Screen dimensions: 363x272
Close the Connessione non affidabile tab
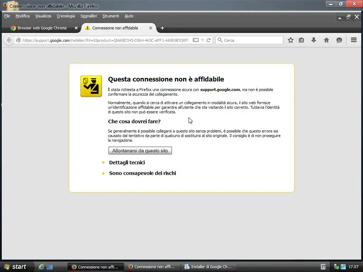(x=150, y=28)
